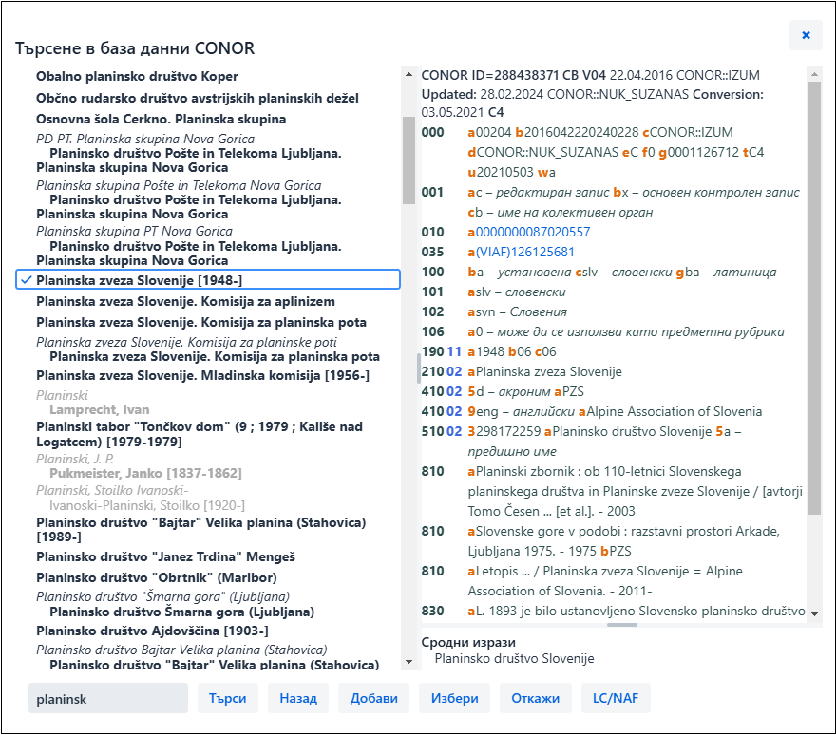This screenshot has width=836, height=735.
Task: Select italic Planinsko društvo "Šmarna gora" (Ljubljana)
Action: pos(162,596)
